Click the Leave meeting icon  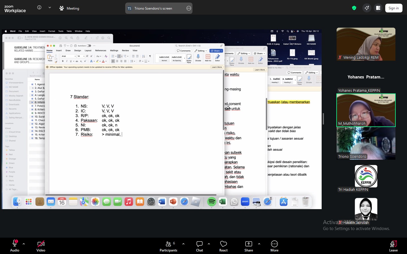(393, 244)
